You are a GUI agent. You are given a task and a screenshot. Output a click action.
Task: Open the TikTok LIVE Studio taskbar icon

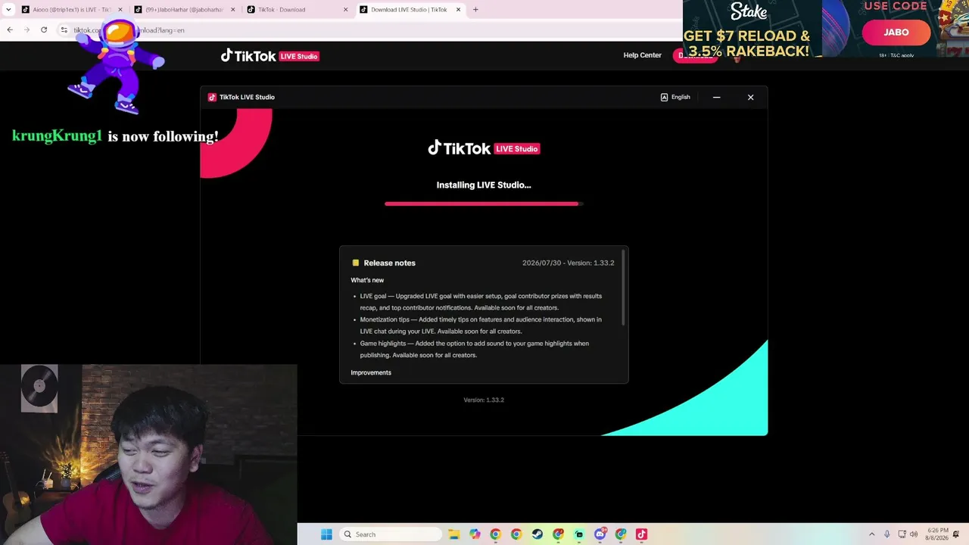[641, 534]
